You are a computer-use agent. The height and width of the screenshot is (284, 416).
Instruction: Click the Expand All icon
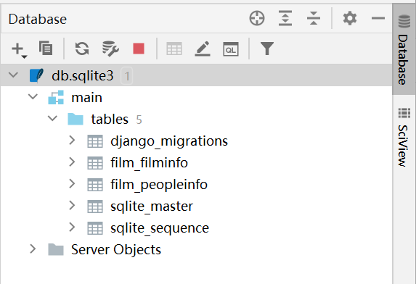pyautogui.click(x=285, y=18)
